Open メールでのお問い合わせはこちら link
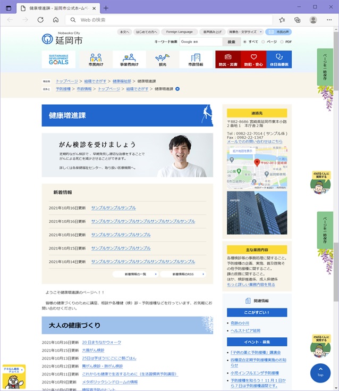Viewport: 339px width, 391px height. [x=255, y=142]
